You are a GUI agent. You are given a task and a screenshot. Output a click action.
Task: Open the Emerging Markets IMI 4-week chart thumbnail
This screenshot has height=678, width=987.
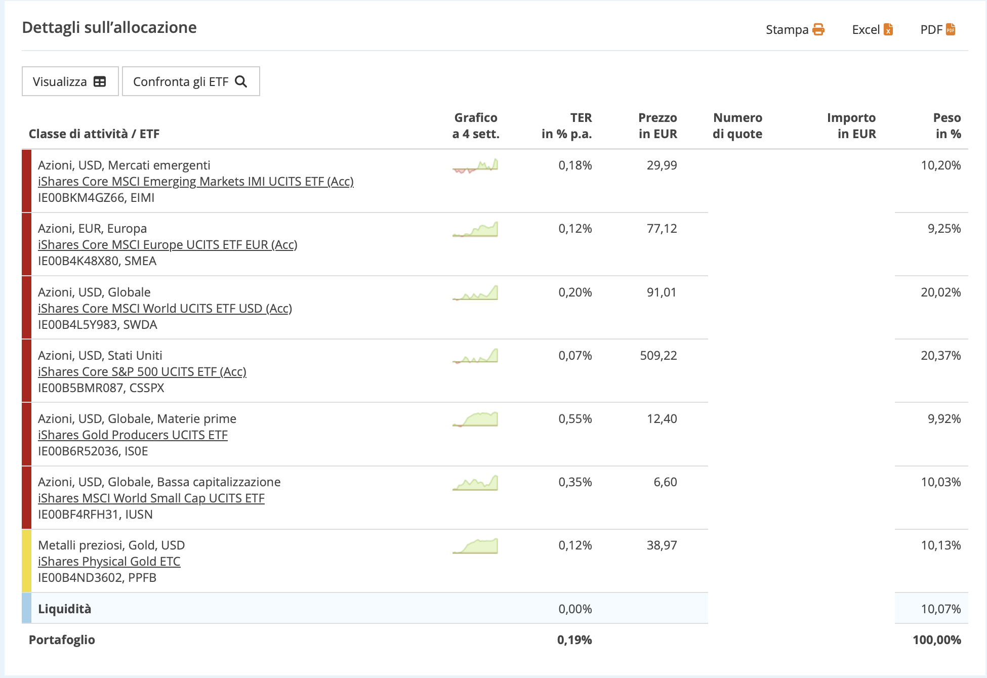point(475,166)
